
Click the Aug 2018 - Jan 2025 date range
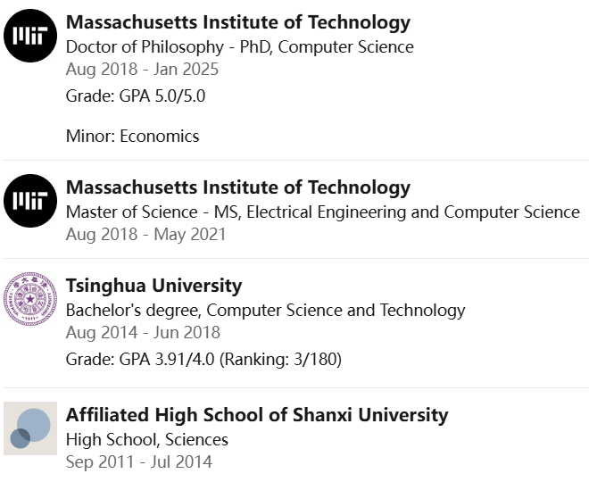tap(142, 69)
